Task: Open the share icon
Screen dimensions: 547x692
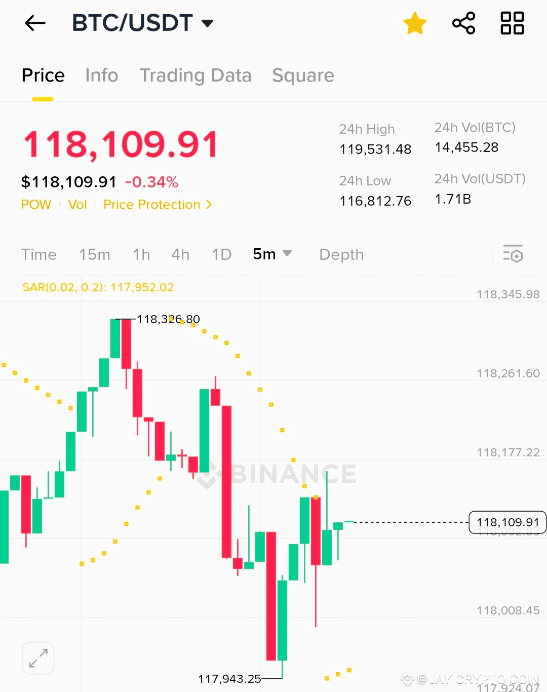Action: click(x=463, y=23)
